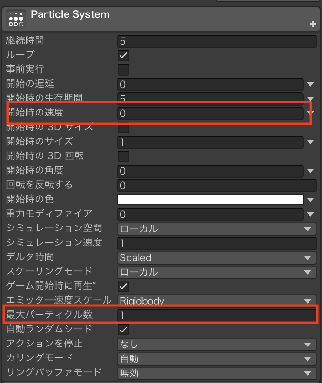322x383 pixels.
Task: Click the シミュレーション空間 label
Action: point(54,228)
